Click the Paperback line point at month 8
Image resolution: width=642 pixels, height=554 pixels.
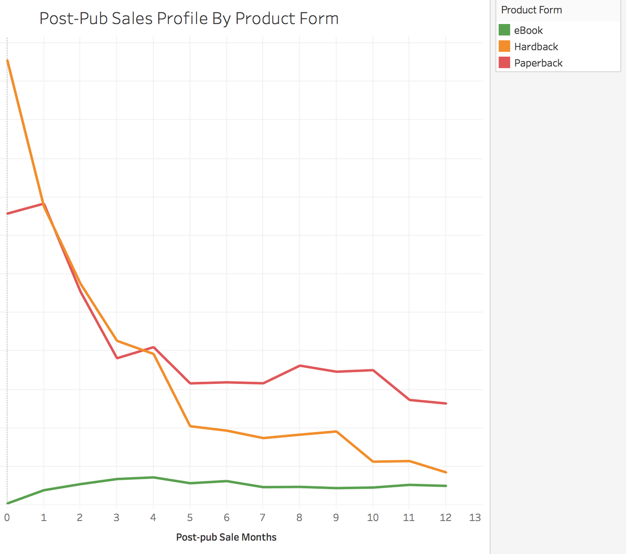(300, 365)
